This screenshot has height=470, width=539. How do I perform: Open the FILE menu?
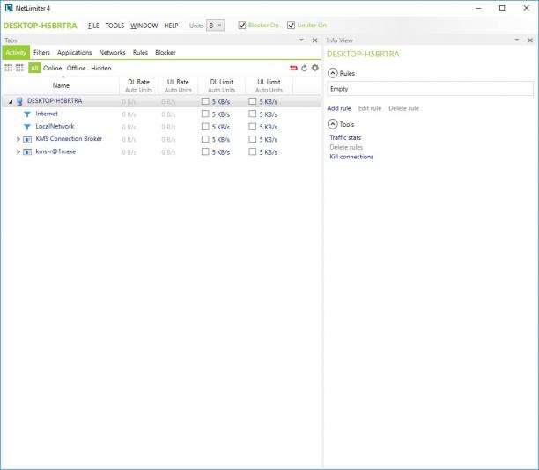pyautogui.click(x=93, y=26)
